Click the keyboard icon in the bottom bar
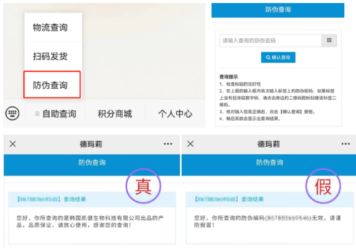Image resolution: width=356 pixels, height=248 pixels. (x=13, y=113)
